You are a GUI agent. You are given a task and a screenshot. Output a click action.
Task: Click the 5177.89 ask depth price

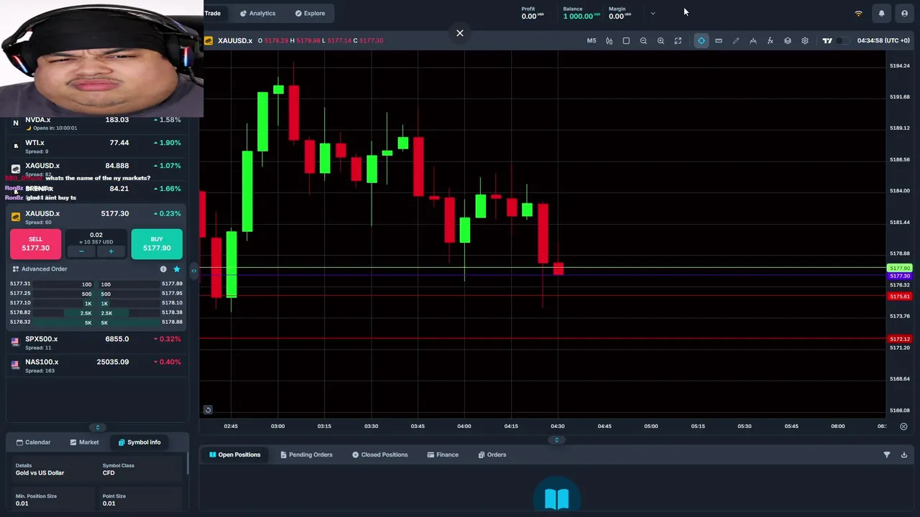172,284
